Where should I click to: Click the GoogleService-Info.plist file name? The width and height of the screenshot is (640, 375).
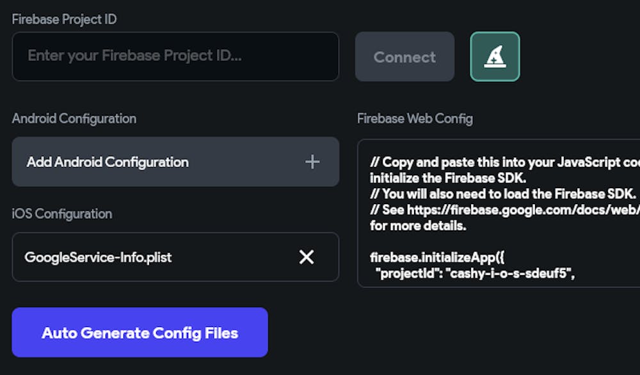[x=99, y=257]
